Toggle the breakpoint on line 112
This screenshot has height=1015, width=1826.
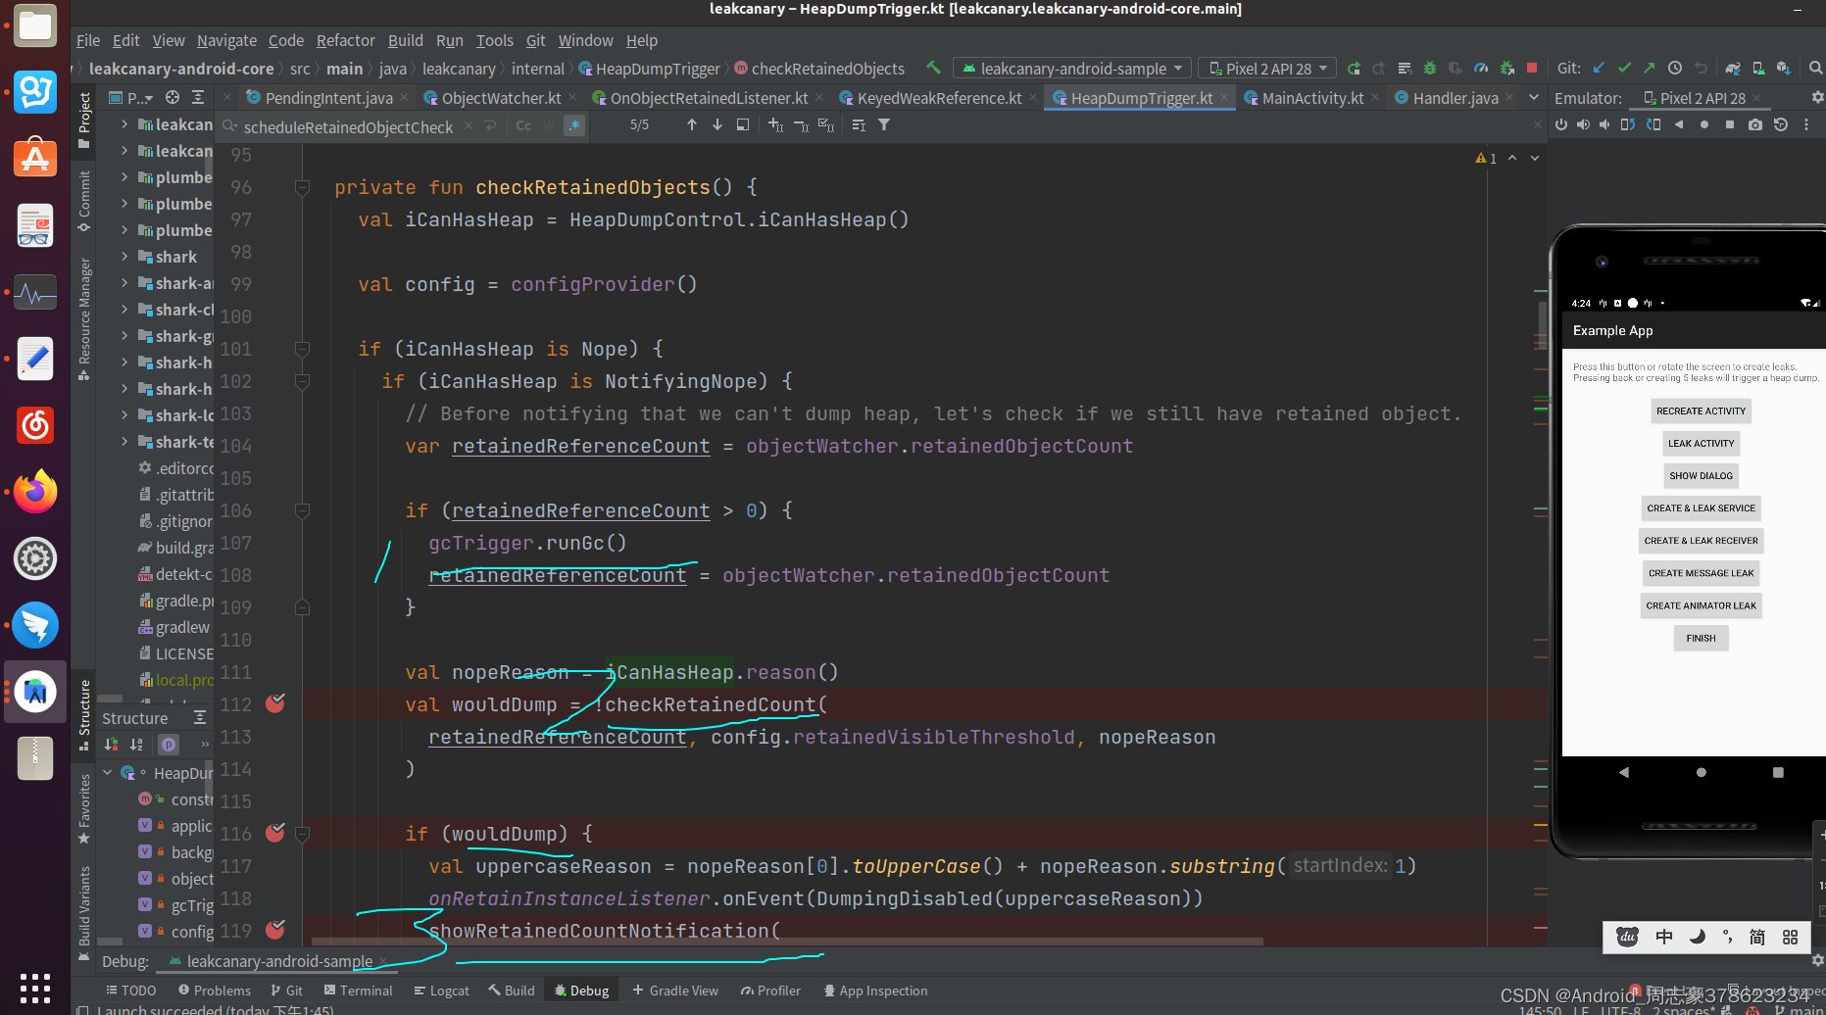tap(275, 703)
